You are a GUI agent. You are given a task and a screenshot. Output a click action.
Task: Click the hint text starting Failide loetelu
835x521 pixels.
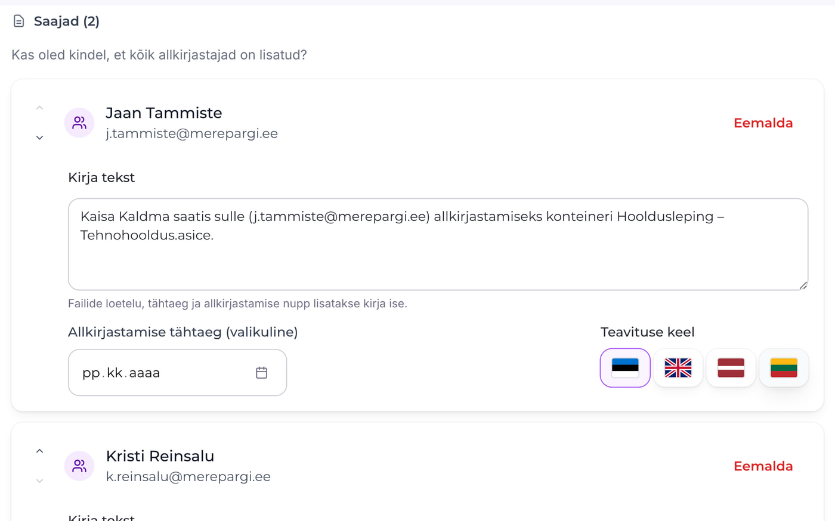pos(237,304)
